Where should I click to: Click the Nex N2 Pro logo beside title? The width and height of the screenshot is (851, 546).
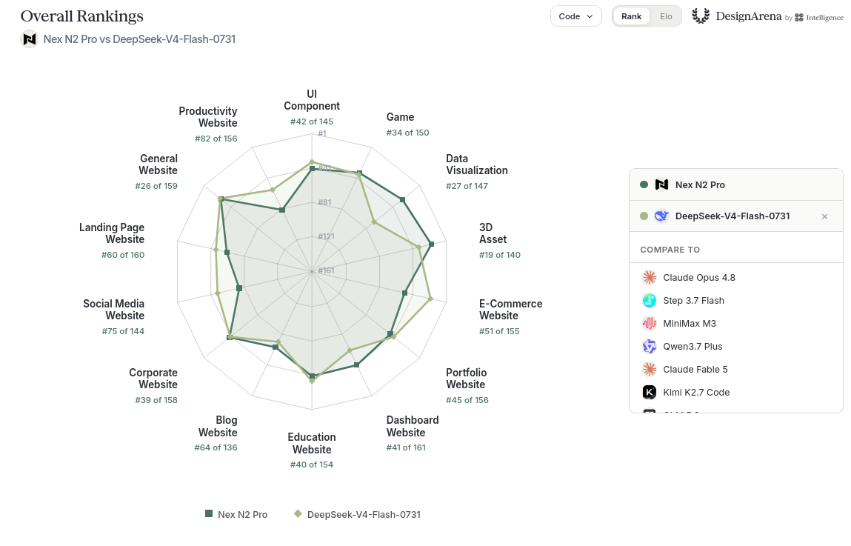click(30, 39)
